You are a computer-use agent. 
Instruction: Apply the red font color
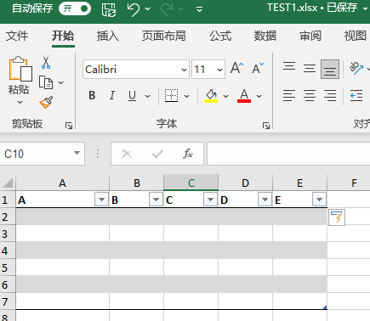point(244,96)
